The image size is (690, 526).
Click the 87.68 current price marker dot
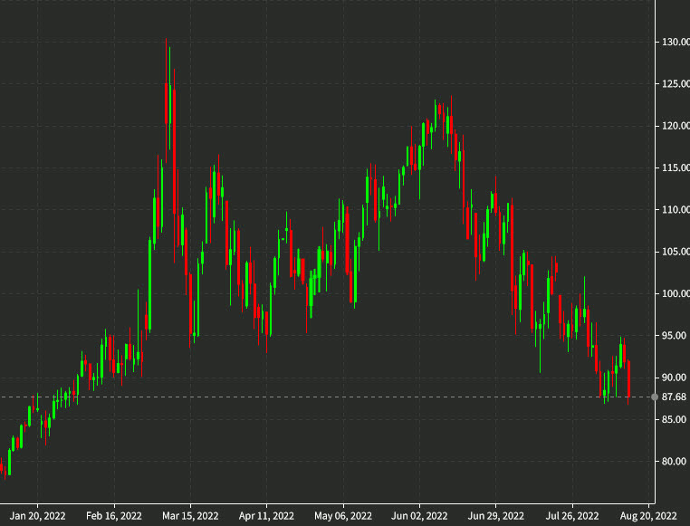(x=655, y=397)
